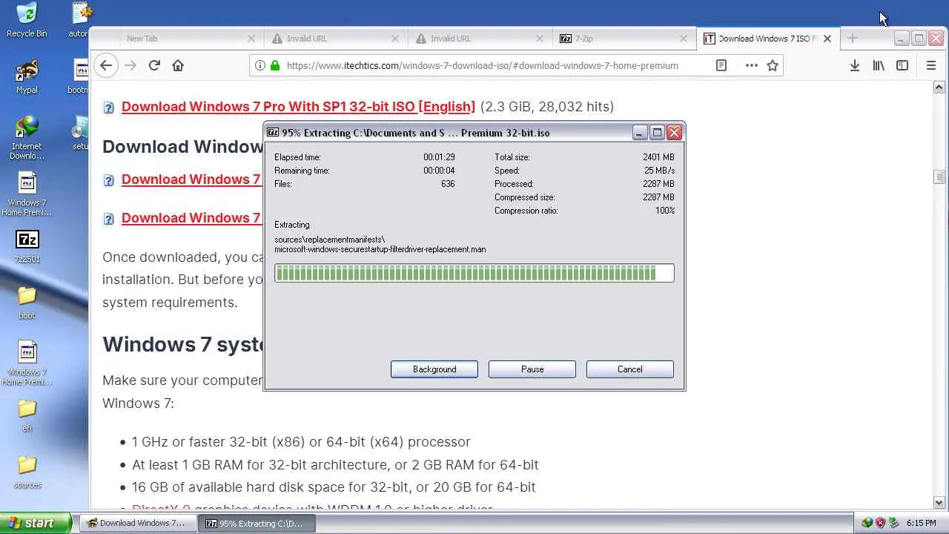Open the browser Home page icon

coord(178,65)
